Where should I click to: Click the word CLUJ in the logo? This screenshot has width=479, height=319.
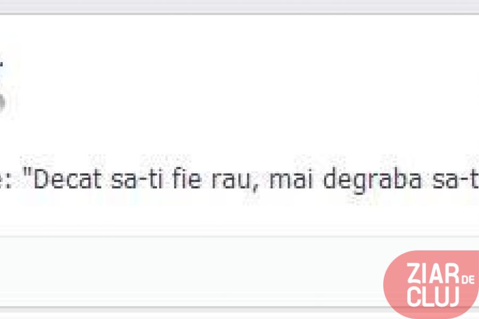[x=433, y=296]
